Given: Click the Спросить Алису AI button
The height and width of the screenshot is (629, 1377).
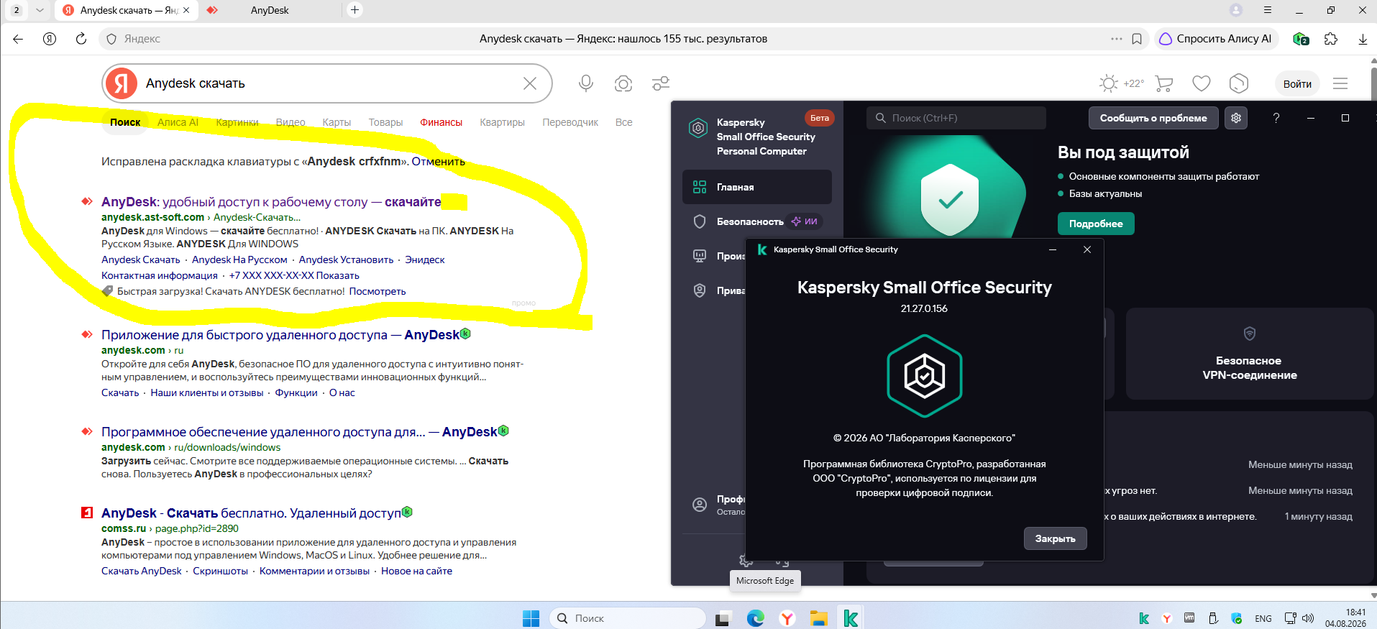Looking at the screenshot, I should tap(1217, 39).
